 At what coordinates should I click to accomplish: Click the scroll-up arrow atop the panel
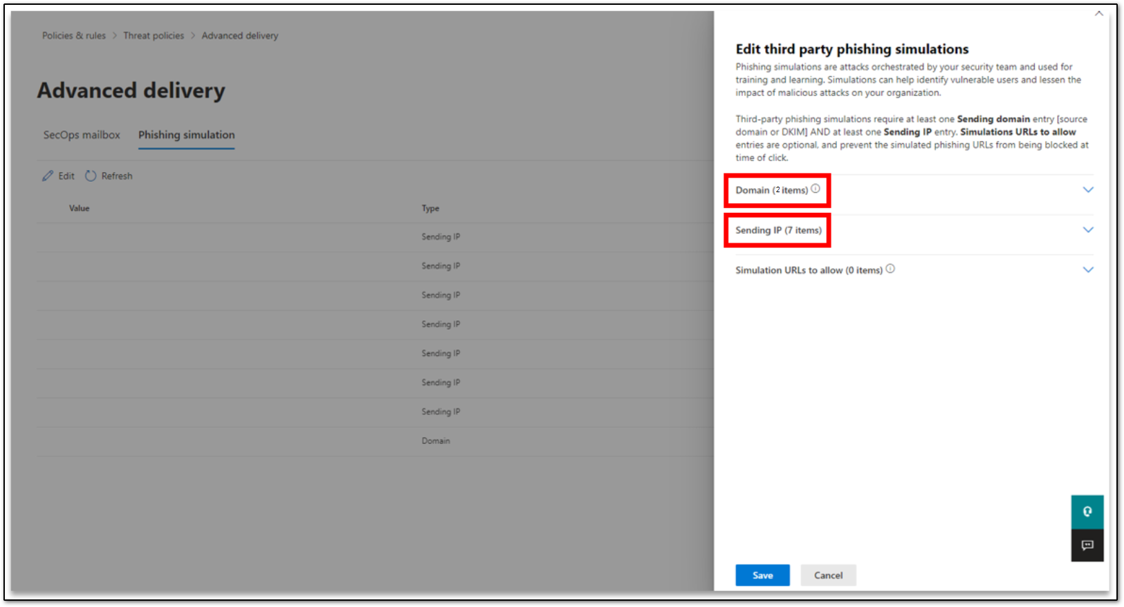[x=1099, y=14]
